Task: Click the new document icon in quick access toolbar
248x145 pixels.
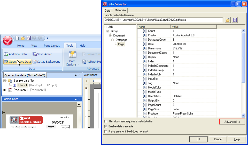Action: pyautogui.click(x=17, y=38)
